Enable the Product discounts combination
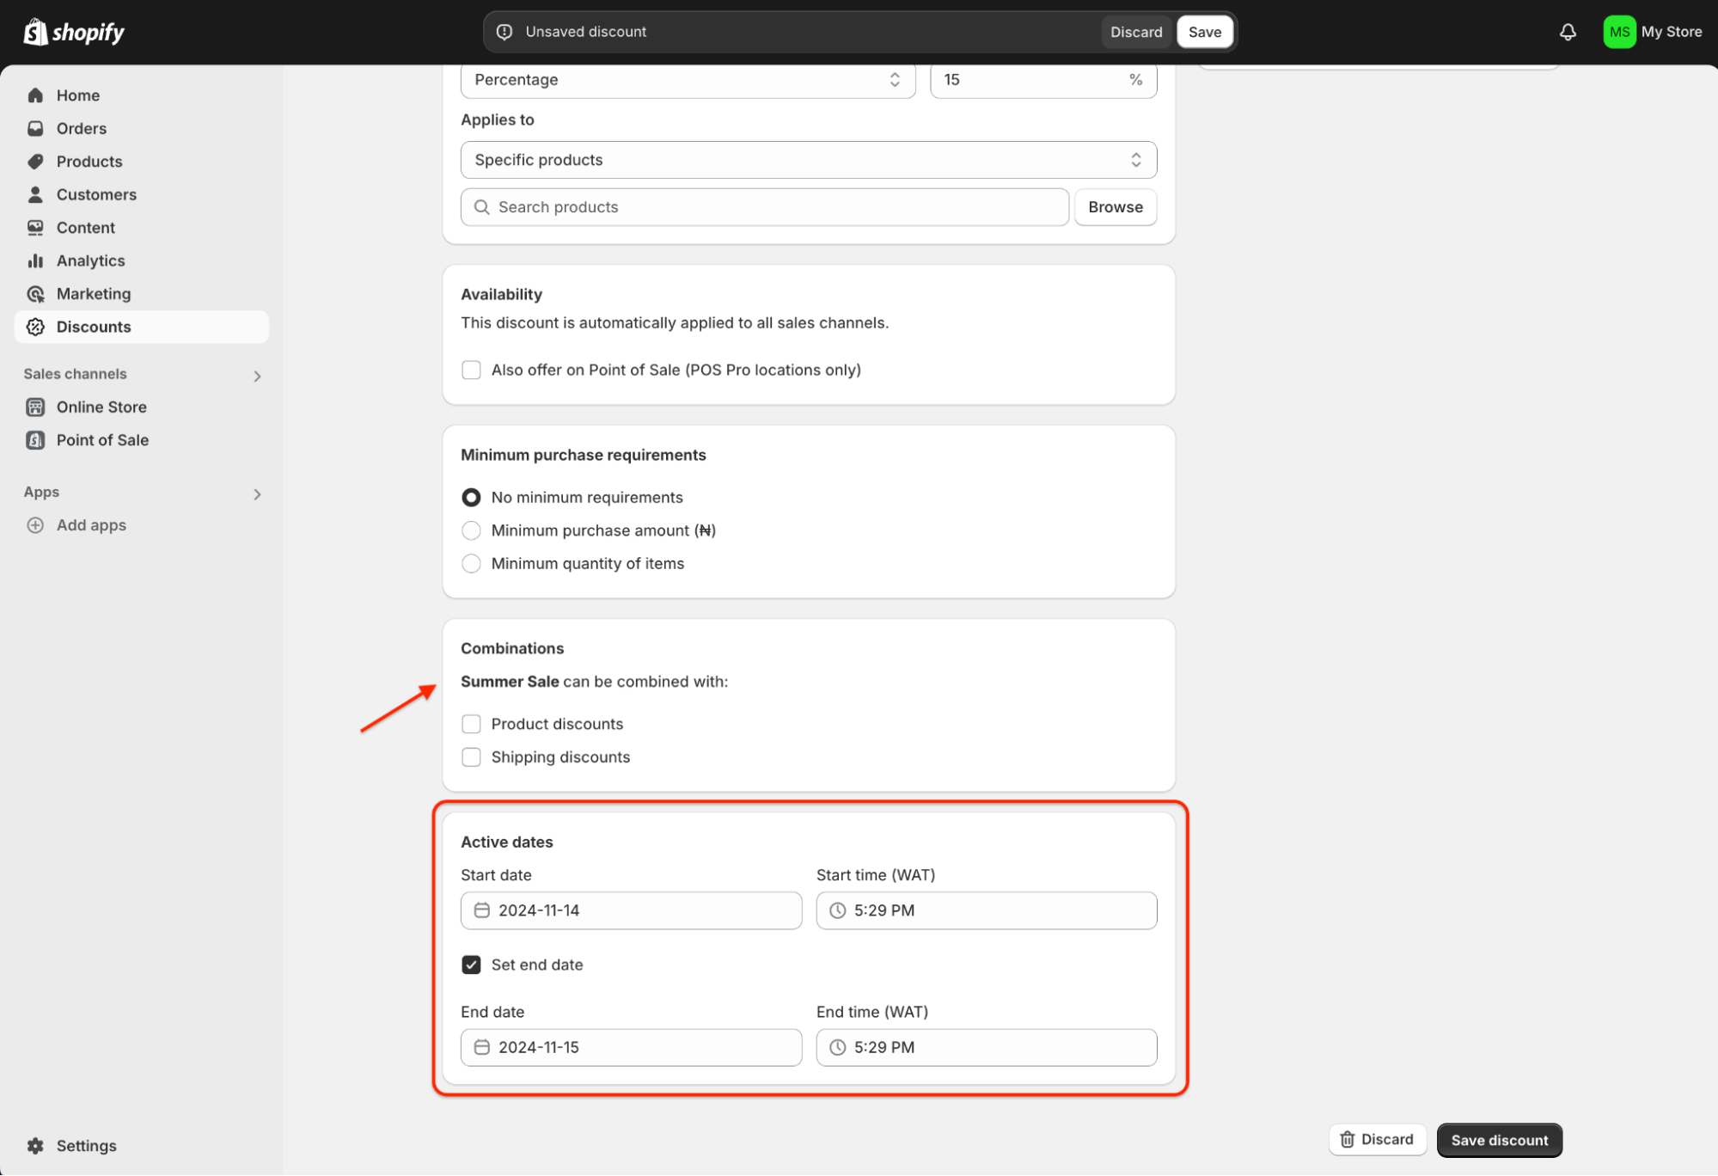 471,724
